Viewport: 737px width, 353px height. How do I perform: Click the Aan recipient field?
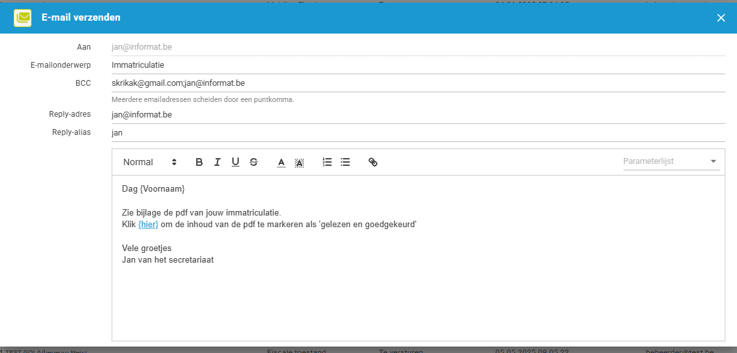(x=417, y=47)
